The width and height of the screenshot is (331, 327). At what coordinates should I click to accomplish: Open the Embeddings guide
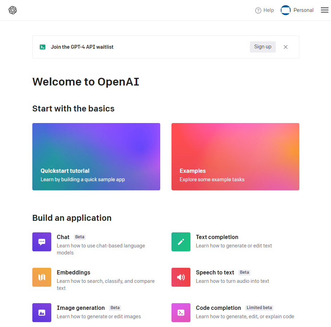73,272
